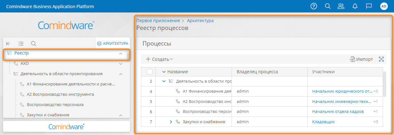This screenshot has height=135, width=394.
Task: Open Закупки и снабжение in sidebar
Action: click(x=48, y=115)
